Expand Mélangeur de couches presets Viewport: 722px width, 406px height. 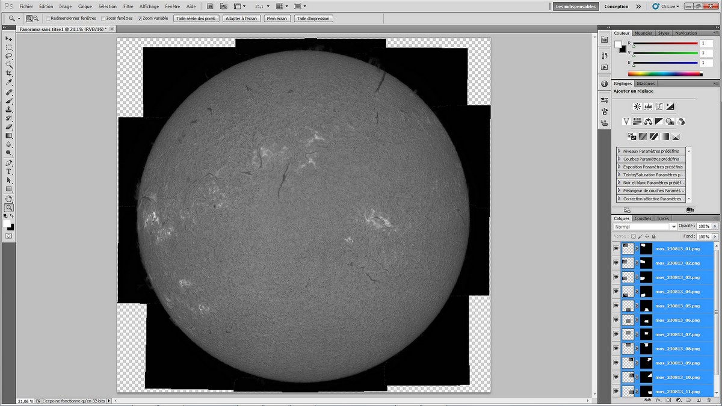pos(620,190)
